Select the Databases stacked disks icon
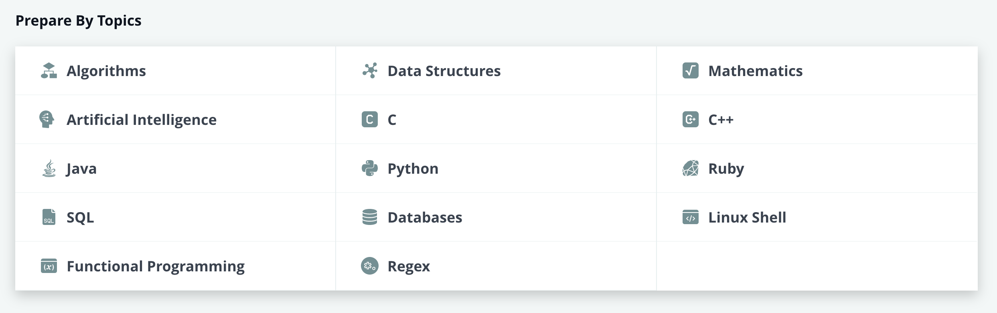 pos(370,217)
